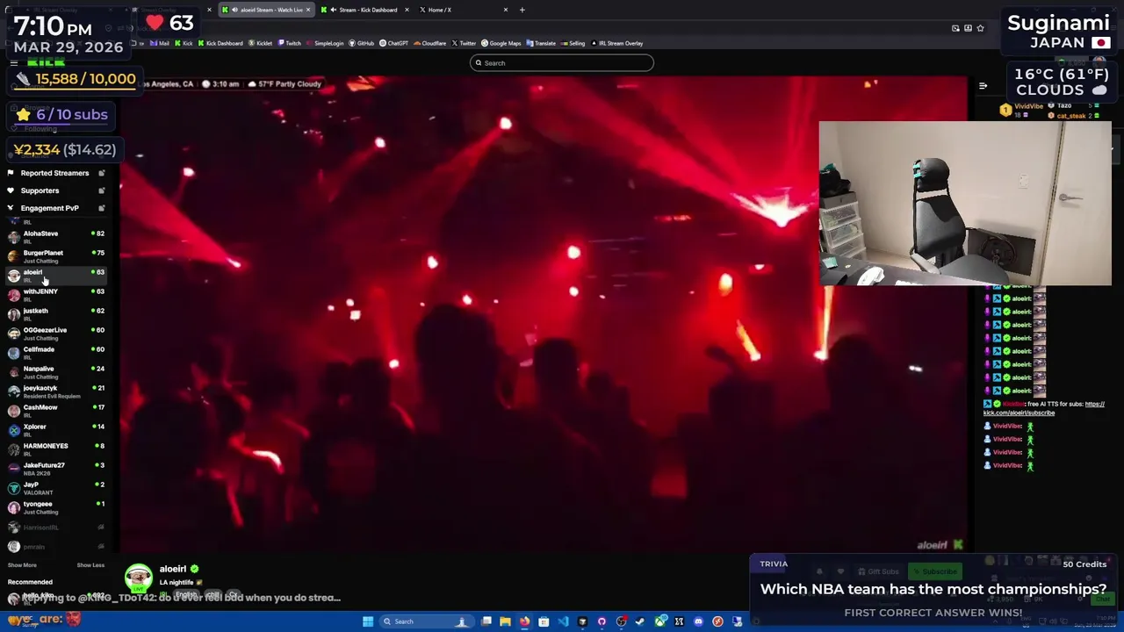1124x632 pixels.
Task: Open the Translate bookmark
Action: pyautogui.click(x=541, y=43)
